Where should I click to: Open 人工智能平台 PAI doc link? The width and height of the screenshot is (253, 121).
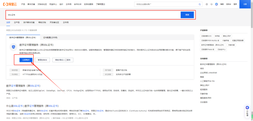207,81
